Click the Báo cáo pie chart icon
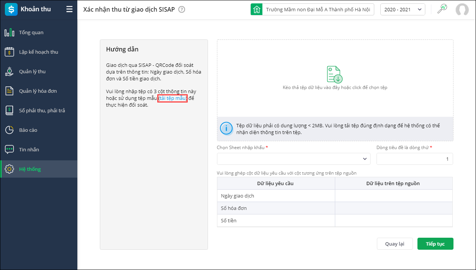The image size is (476, 270). tap(9, 130)
